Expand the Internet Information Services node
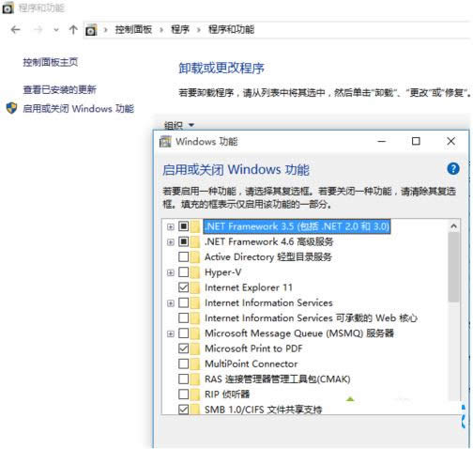Image resolution: width=473 pixels, height=449 pixels. pos(171,303)
